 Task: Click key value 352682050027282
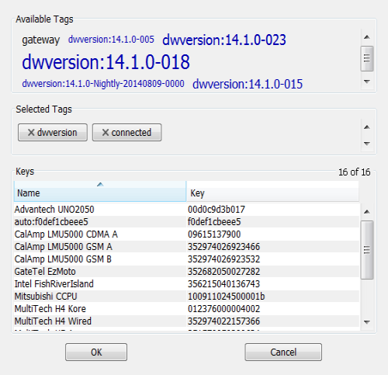pyautogui.click(x=223, y=272)
